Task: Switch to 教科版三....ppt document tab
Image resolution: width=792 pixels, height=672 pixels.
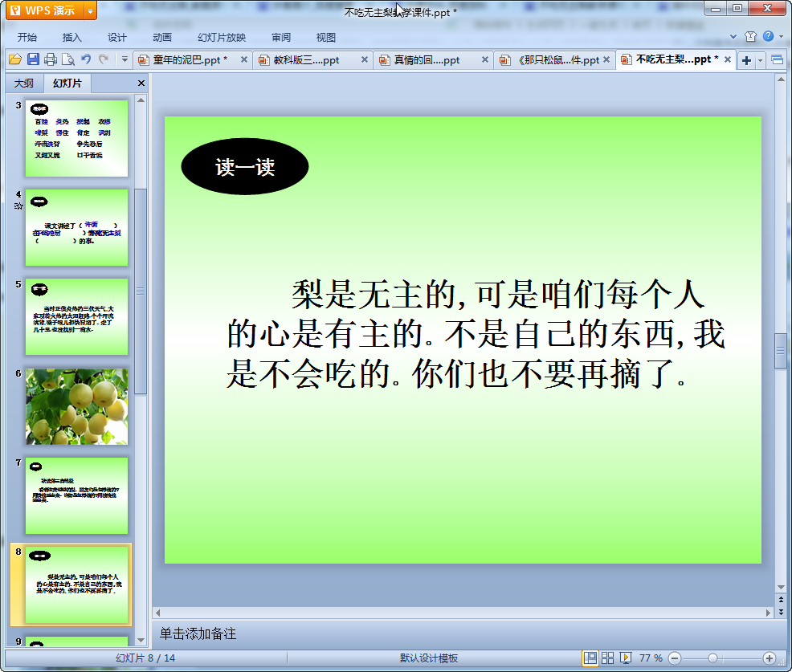Action: click(306, 60)
